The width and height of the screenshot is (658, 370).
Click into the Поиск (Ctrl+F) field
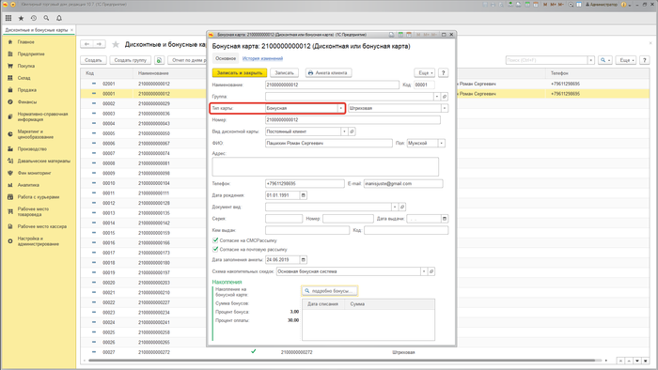(x=546, y=60)
